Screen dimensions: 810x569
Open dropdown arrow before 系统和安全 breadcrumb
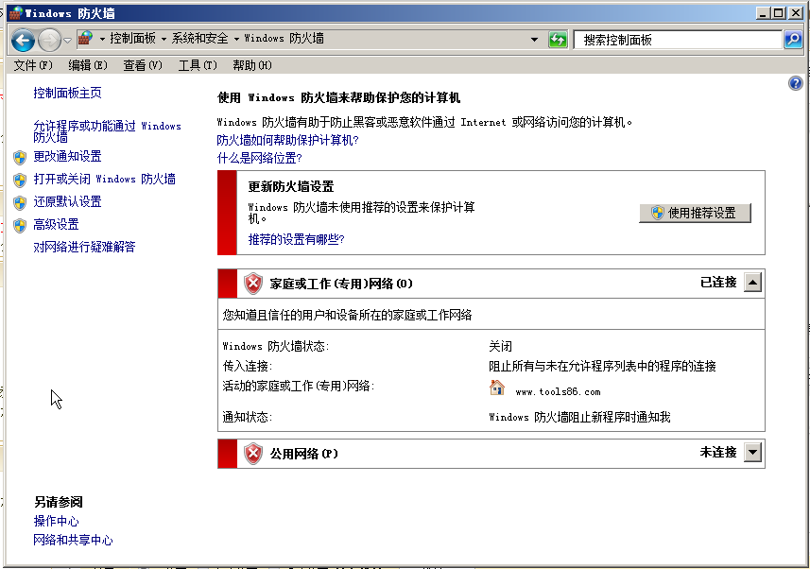pos(164,39)
